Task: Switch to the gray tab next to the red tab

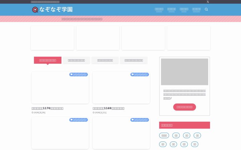Action: (x=76, y=60)
